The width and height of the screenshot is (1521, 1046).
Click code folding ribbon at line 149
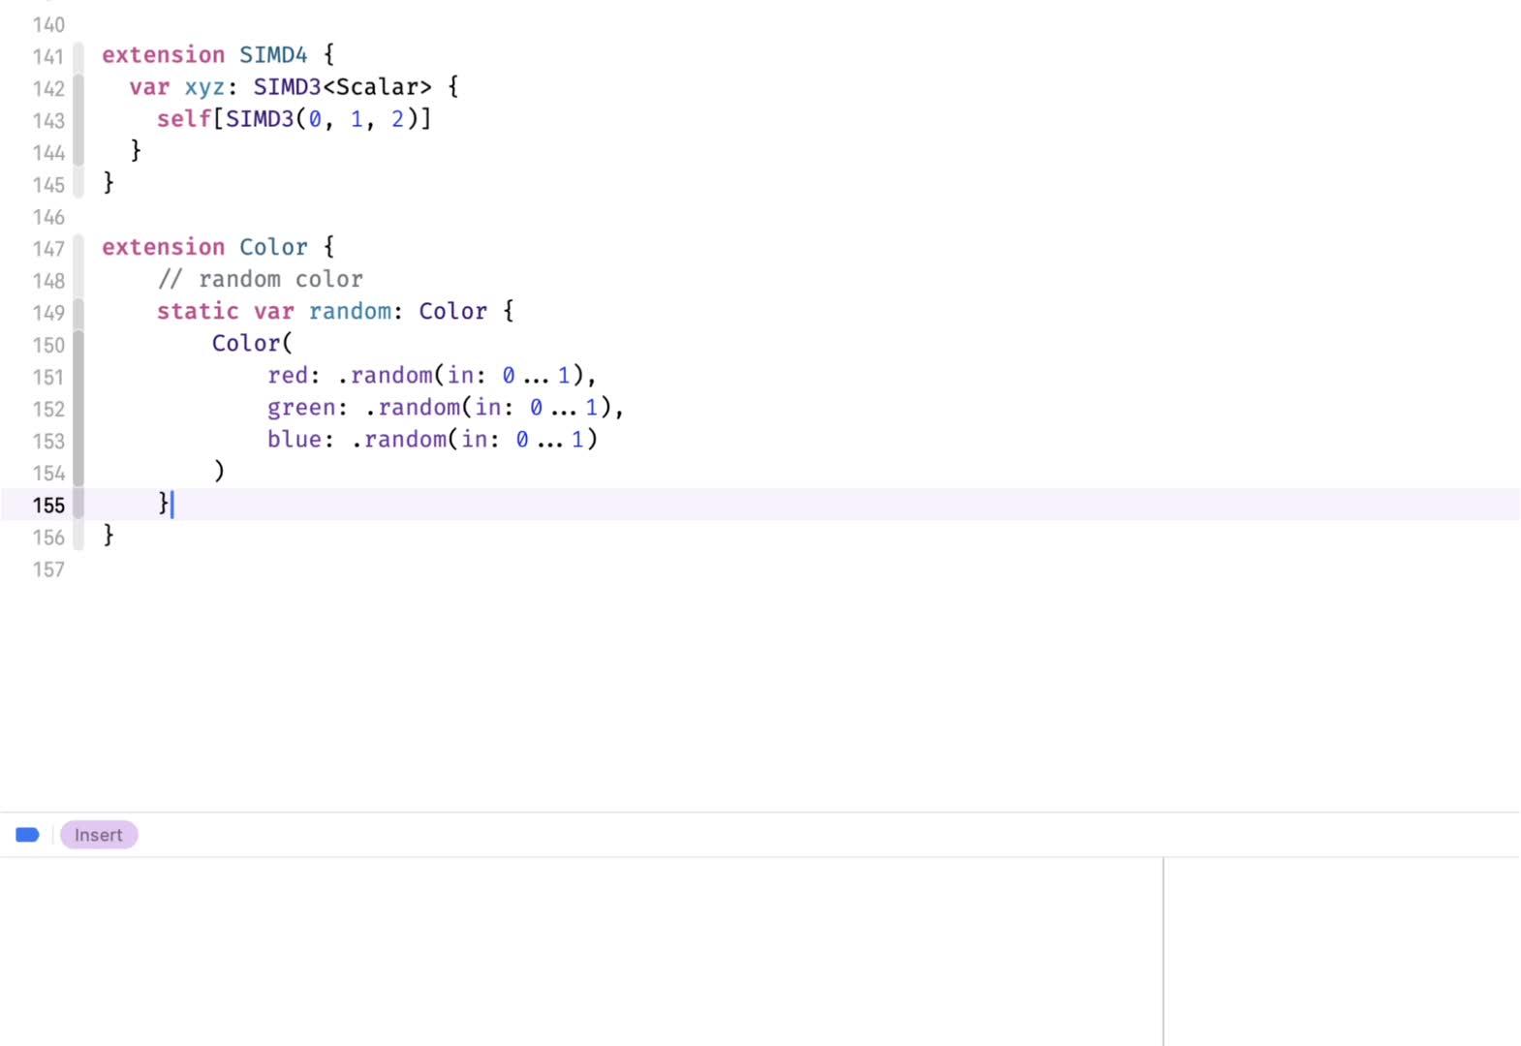(x=78, y=313)
